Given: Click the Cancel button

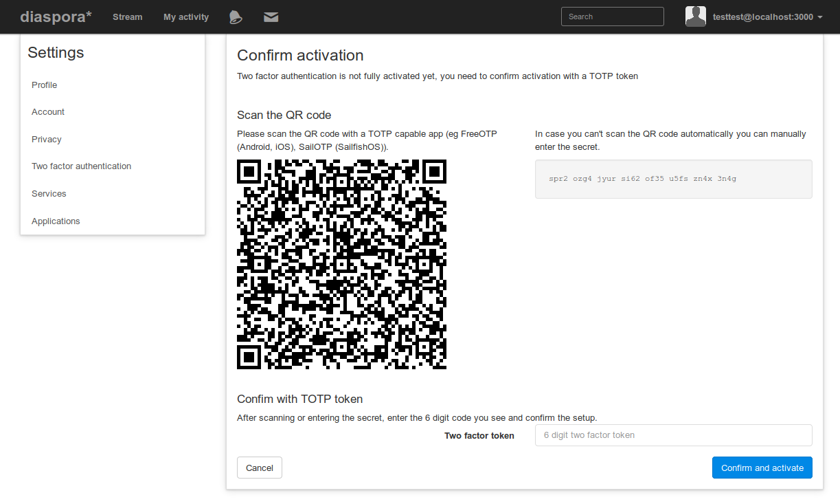Looking at the screenshot, I should pos(260,468).
